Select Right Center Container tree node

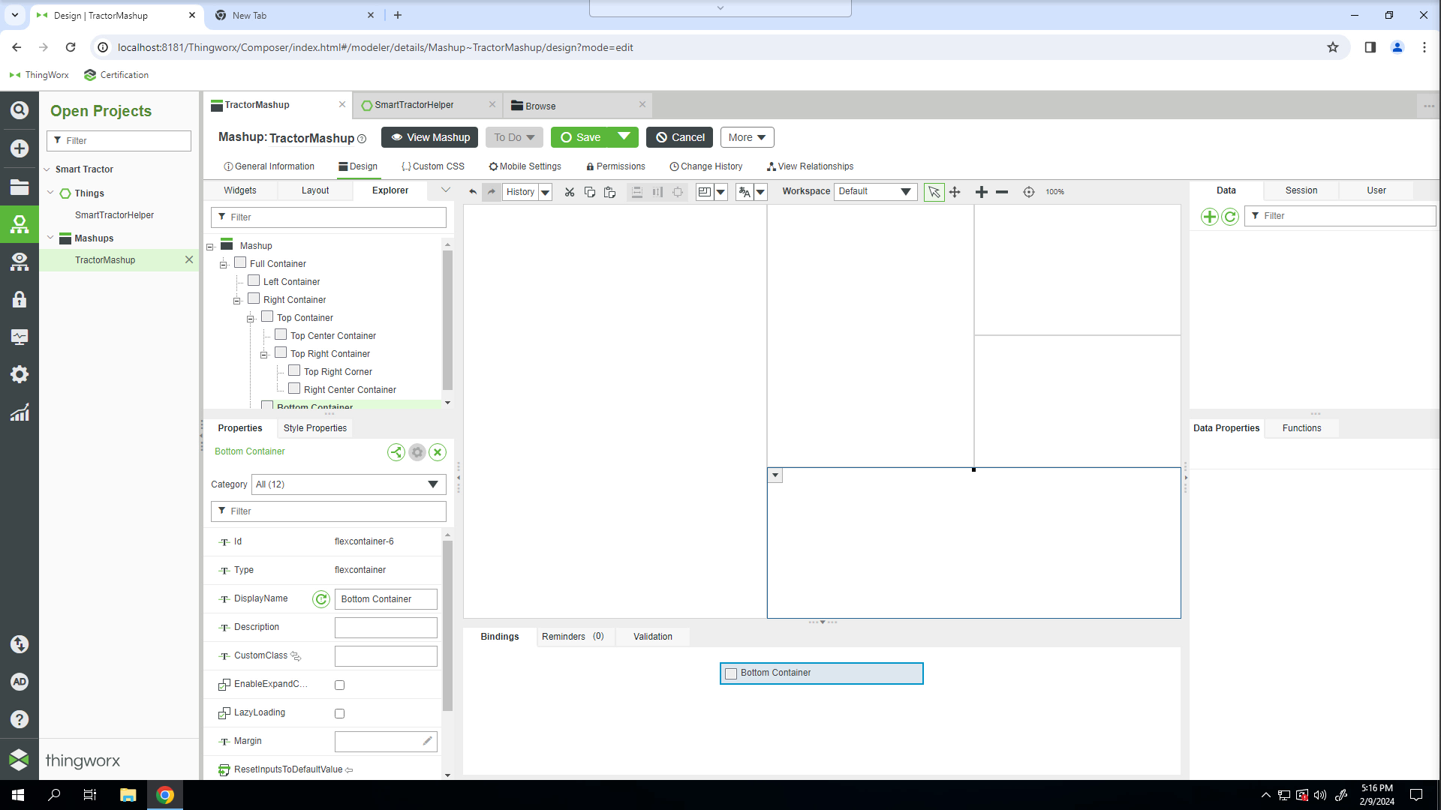(350, 390)
